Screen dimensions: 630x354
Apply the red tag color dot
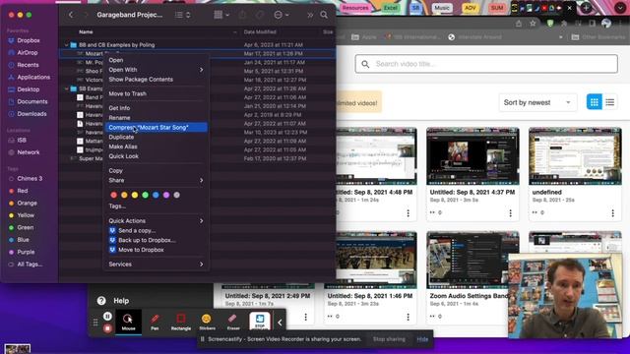point(114,195)
